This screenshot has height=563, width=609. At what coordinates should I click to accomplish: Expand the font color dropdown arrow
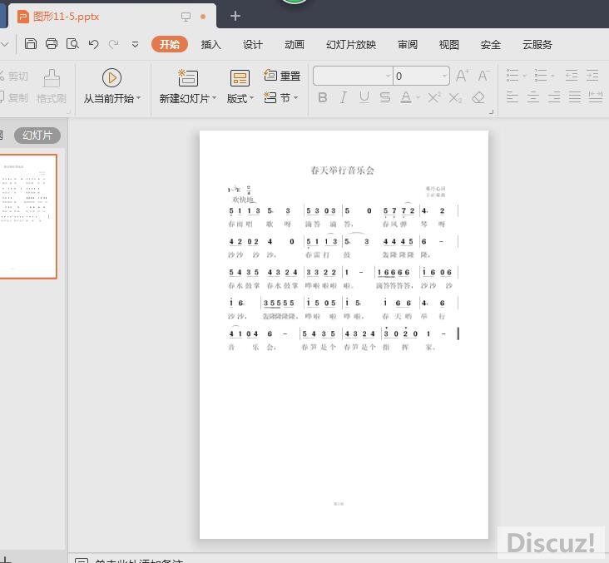(418, 97)
